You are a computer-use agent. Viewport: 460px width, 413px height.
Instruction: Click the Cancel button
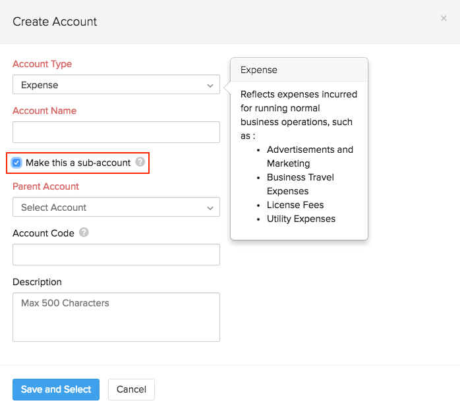[x=131, y=389]
